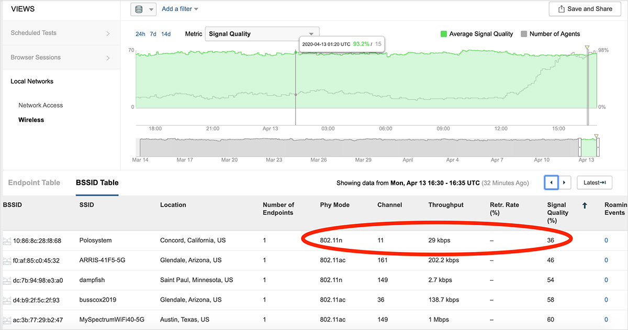Open Network Access under Local Networks
This screenshot has height=330, width=628.
click(40, 105)
